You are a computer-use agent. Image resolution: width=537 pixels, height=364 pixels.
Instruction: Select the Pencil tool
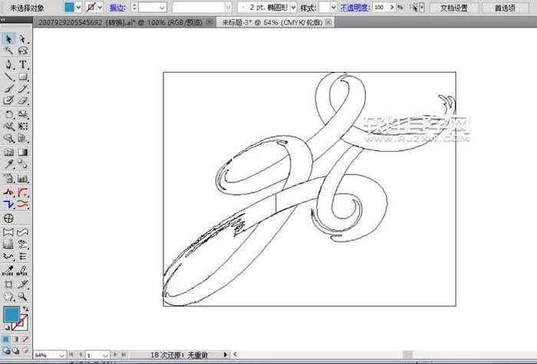pos(22,89)
